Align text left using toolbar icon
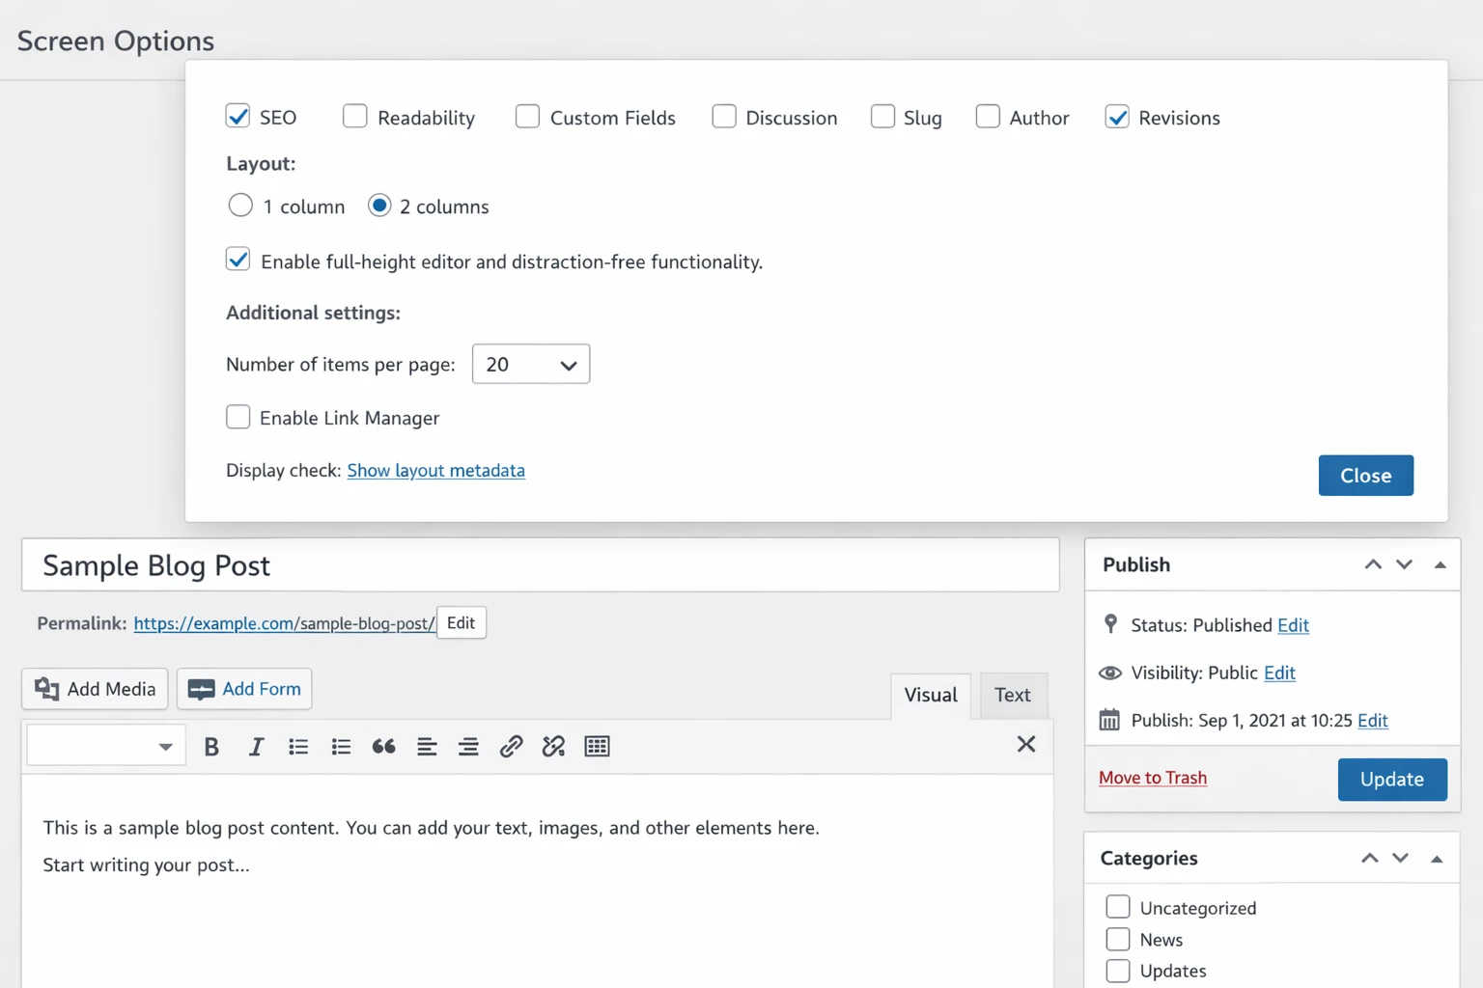This screenshot has width=1483, height=988. [426, 747]
